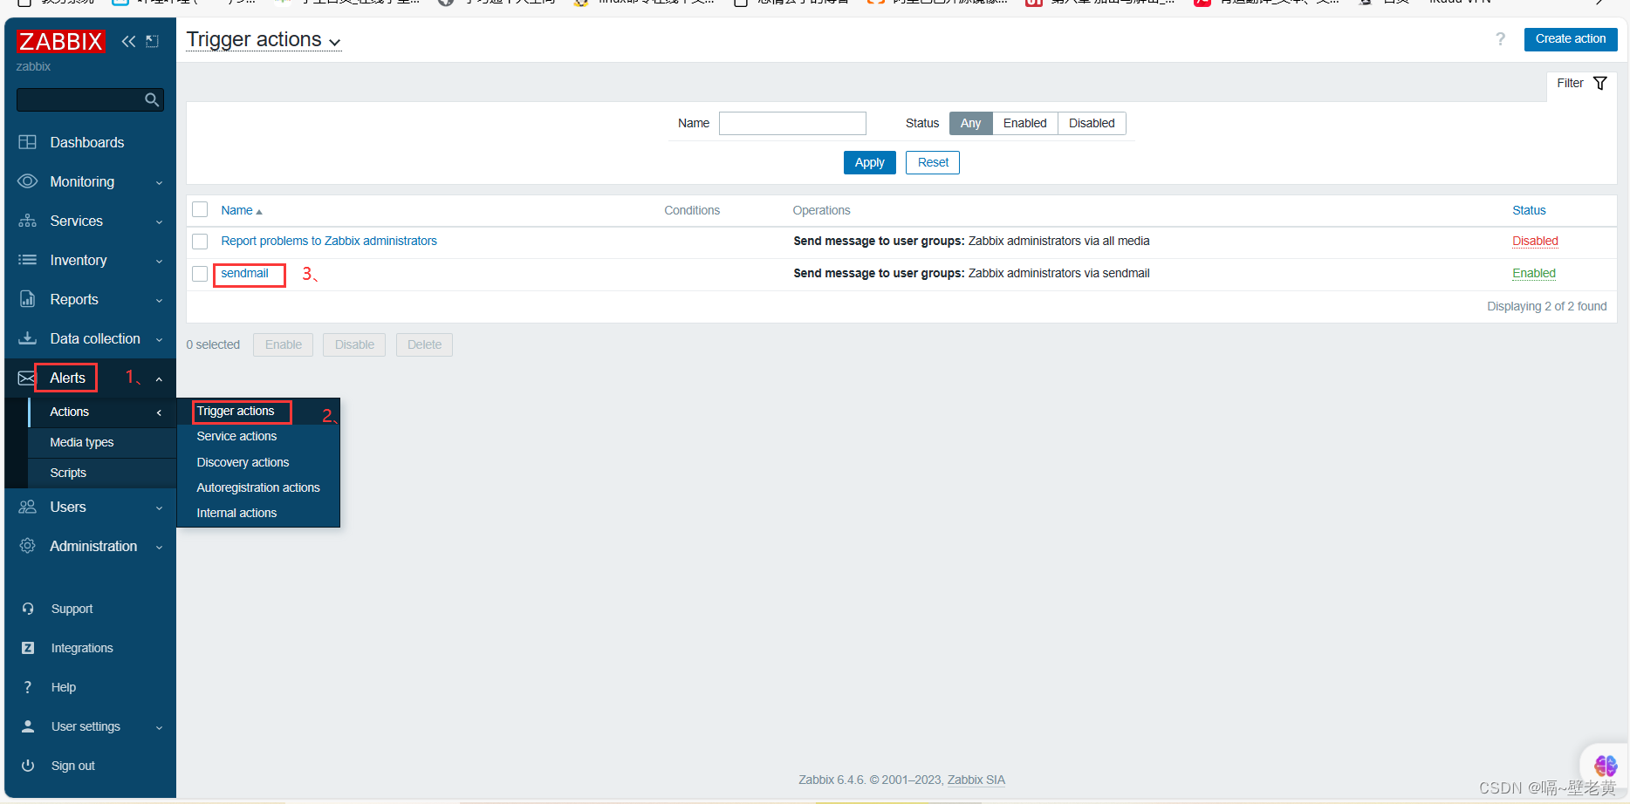Click the floating brain assistant icon
Image resolution: width=1630 pixels, height=804 pixels.
[x=1606, y=766]
